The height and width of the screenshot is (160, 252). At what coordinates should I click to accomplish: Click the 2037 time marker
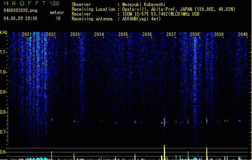coord(171,34)
